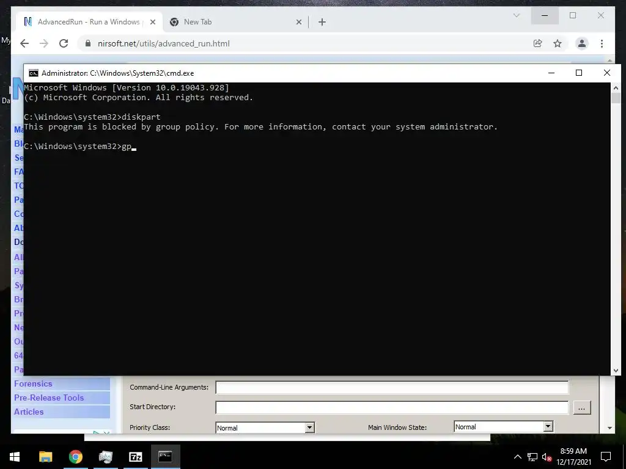626x469 pixels.
Task: Open Chrome tab search chevron
Action: pos(516,15)
